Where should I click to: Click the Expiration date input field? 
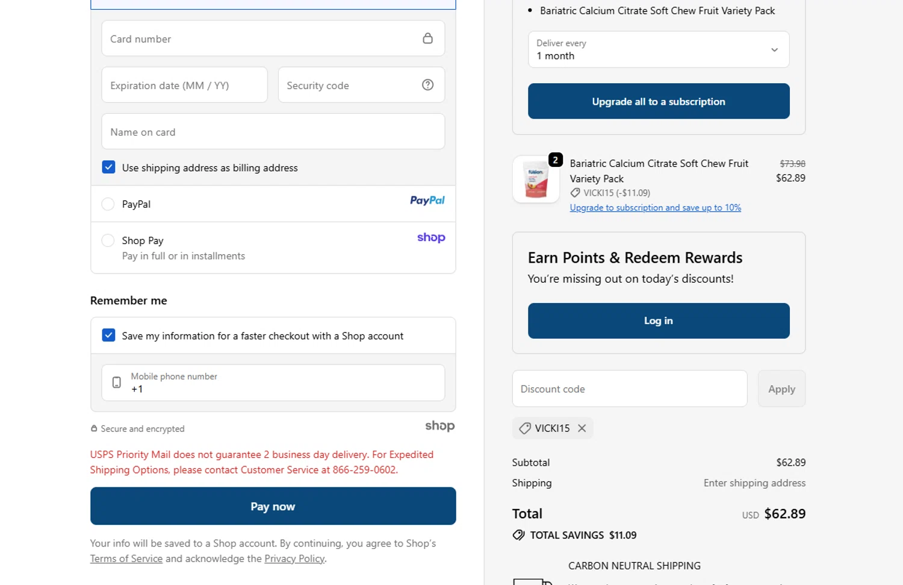(x=184, y=85)
